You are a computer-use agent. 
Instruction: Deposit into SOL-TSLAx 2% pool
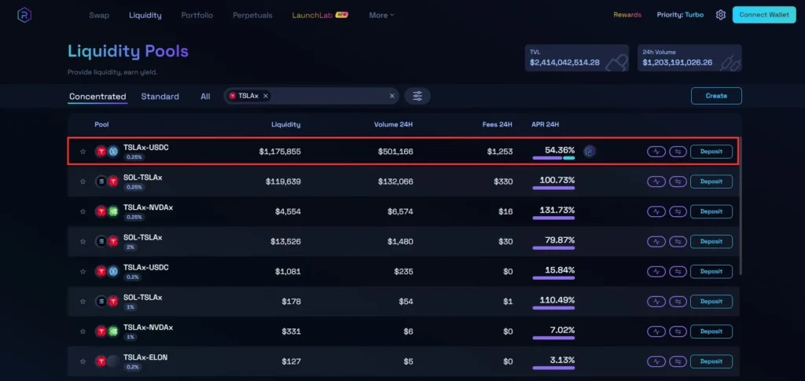(x=711, y=241)
